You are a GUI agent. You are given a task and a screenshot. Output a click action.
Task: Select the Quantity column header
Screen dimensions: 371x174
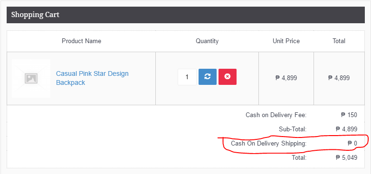207,41
